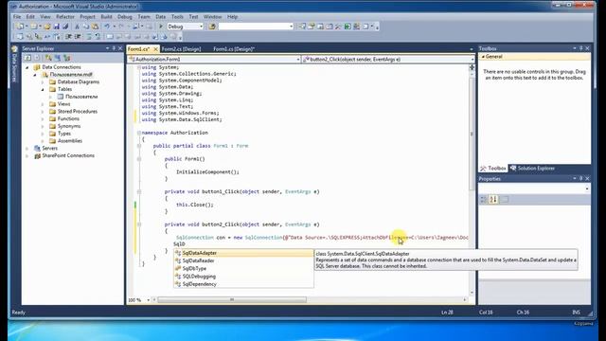Click the Open File folder toolbar icon

tap(46, 27)
